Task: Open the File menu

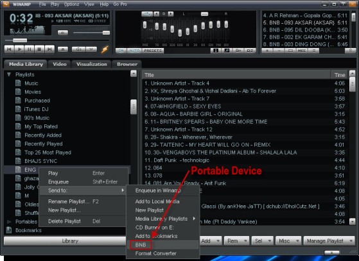Action: coord(42,4)
